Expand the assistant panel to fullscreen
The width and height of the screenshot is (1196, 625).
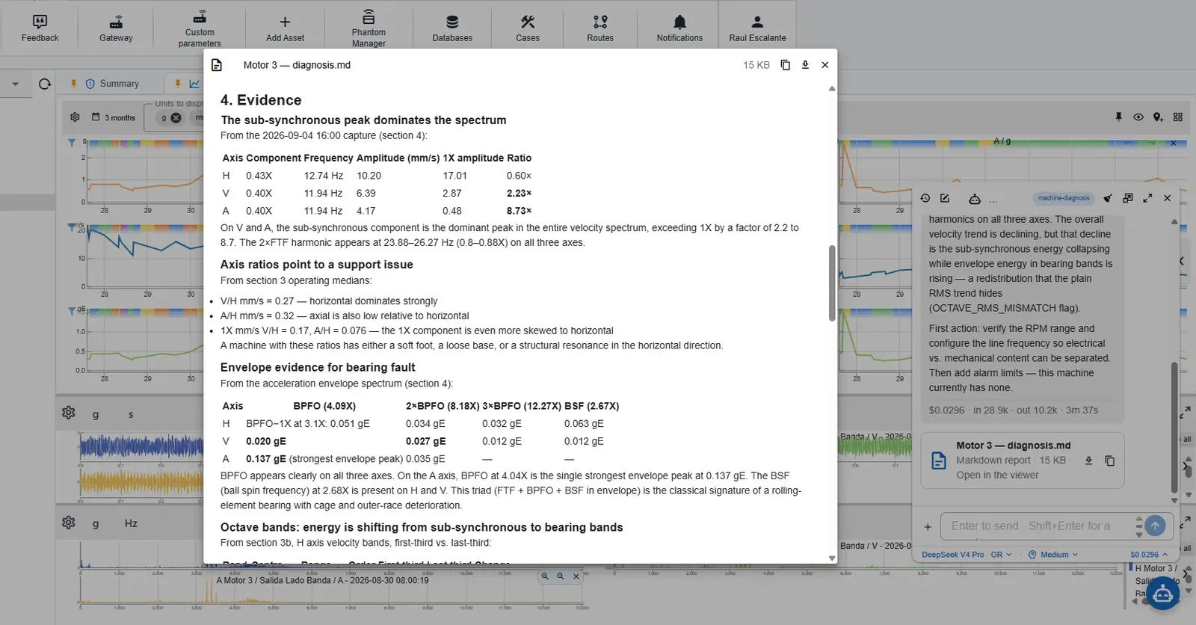(1147, 198)
